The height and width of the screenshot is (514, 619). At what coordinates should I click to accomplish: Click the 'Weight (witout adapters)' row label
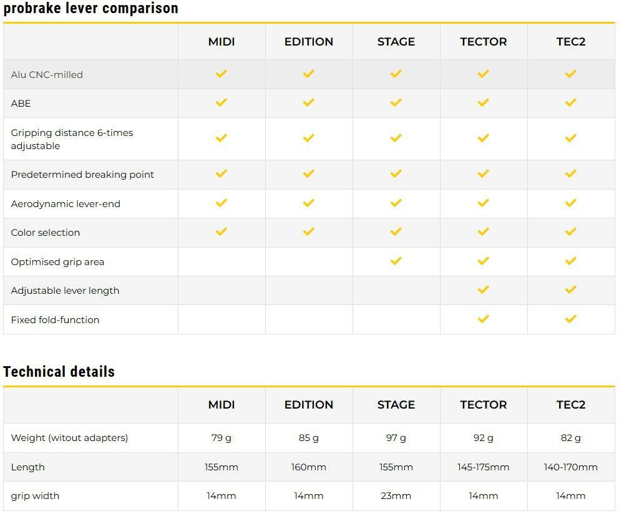[x=69, y=438]
